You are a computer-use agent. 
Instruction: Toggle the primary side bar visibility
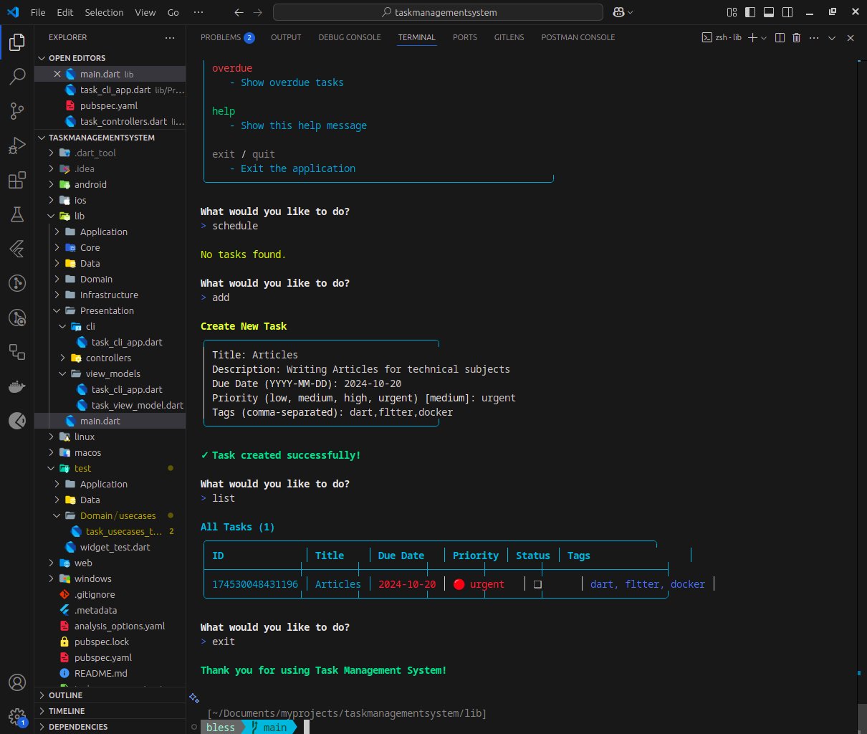pos(749,12)
